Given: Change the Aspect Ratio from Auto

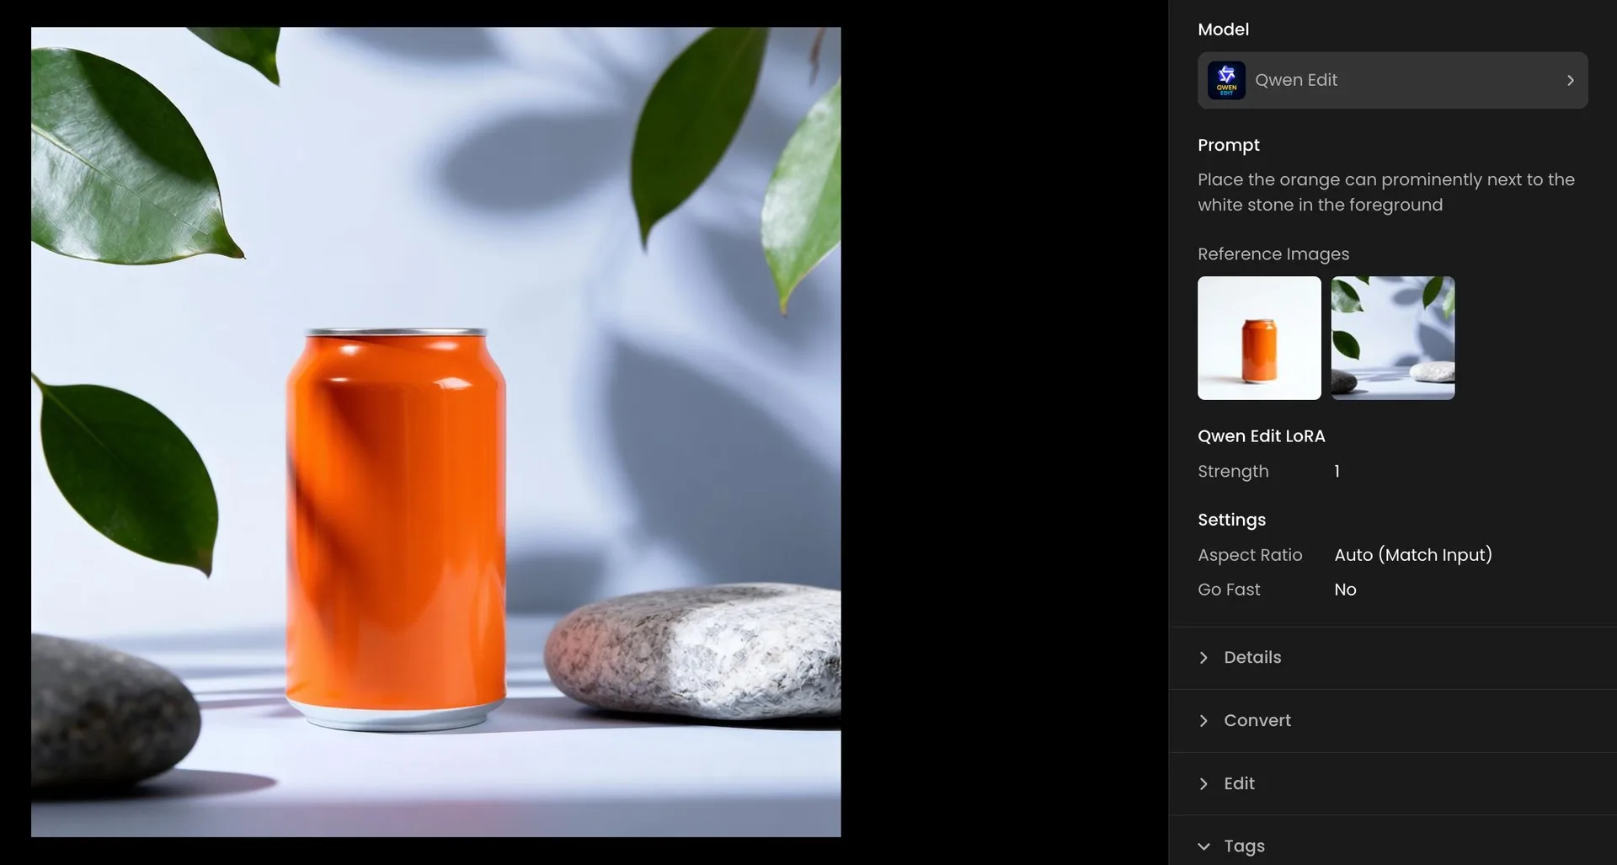Looking at the screenshot, I should point(1413,555).
